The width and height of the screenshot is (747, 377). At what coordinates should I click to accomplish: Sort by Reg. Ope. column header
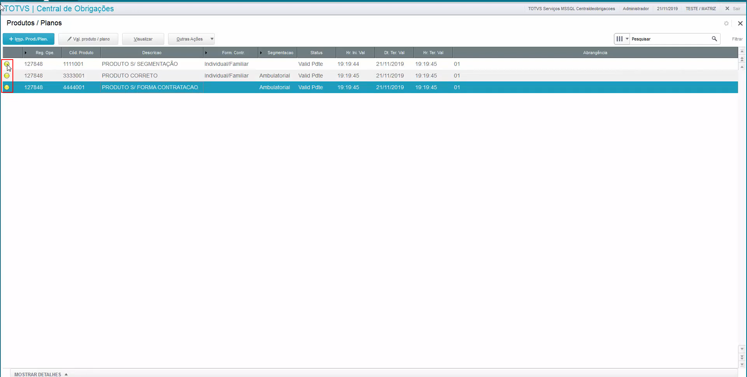[x=42, y=53]
